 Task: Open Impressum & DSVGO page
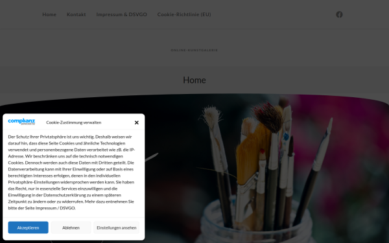[x=122, y=14]
